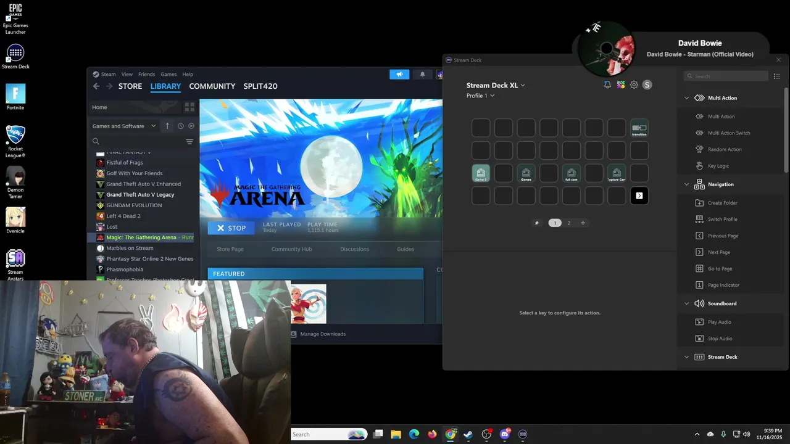Image resolution: width=790 pixels, height=444 pixels.
Task: Switch to the STORE tab in Steam
Action: (x=130, y=86)
